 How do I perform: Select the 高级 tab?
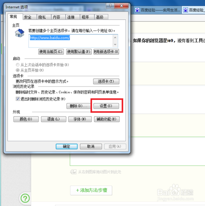[x=101, y=17]
